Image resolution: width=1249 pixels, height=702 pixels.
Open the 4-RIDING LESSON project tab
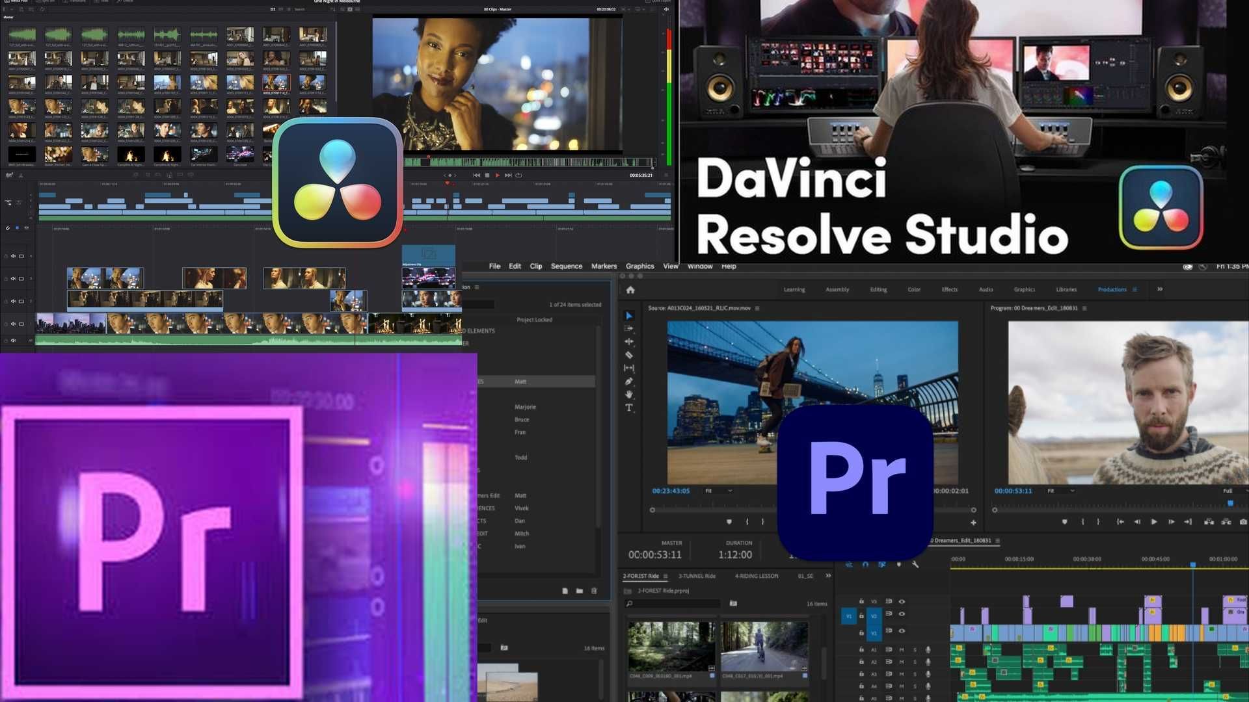click(x=757, y=576)
